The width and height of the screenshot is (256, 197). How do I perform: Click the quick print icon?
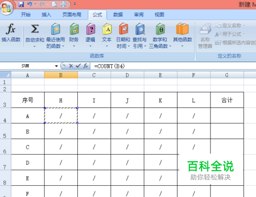63,4
